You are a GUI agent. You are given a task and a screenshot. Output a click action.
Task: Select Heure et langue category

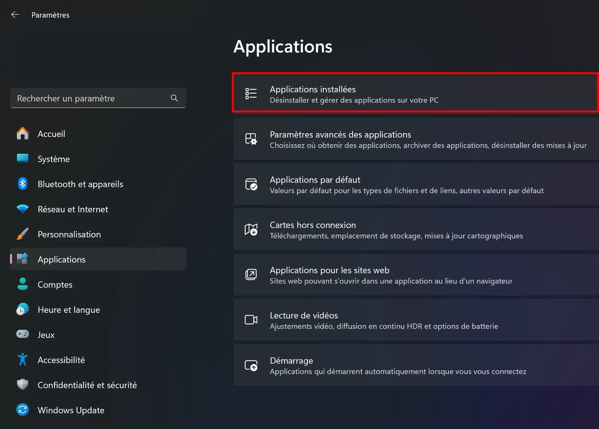pos(69,310)
